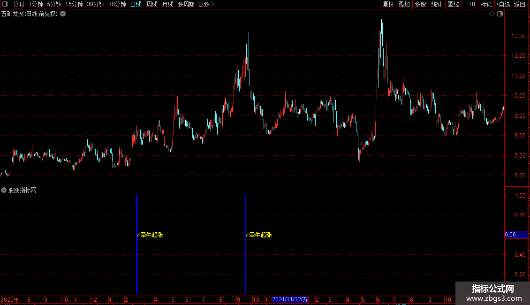Open the 多股 multi-stock view
Viewport: 530px width, 305px height.
pyautogui.click(x=420, y=4)
